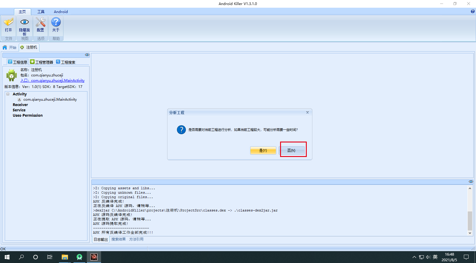Click the log vertical scrollbar thumb

(x=470, y=221)
